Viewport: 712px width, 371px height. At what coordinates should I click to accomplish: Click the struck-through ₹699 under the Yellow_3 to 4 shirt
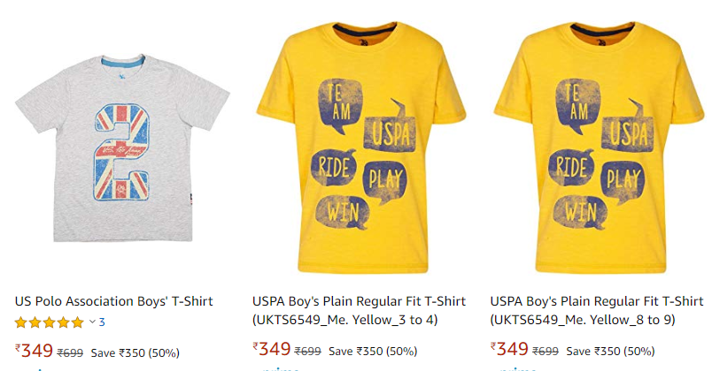pos(308,351)
